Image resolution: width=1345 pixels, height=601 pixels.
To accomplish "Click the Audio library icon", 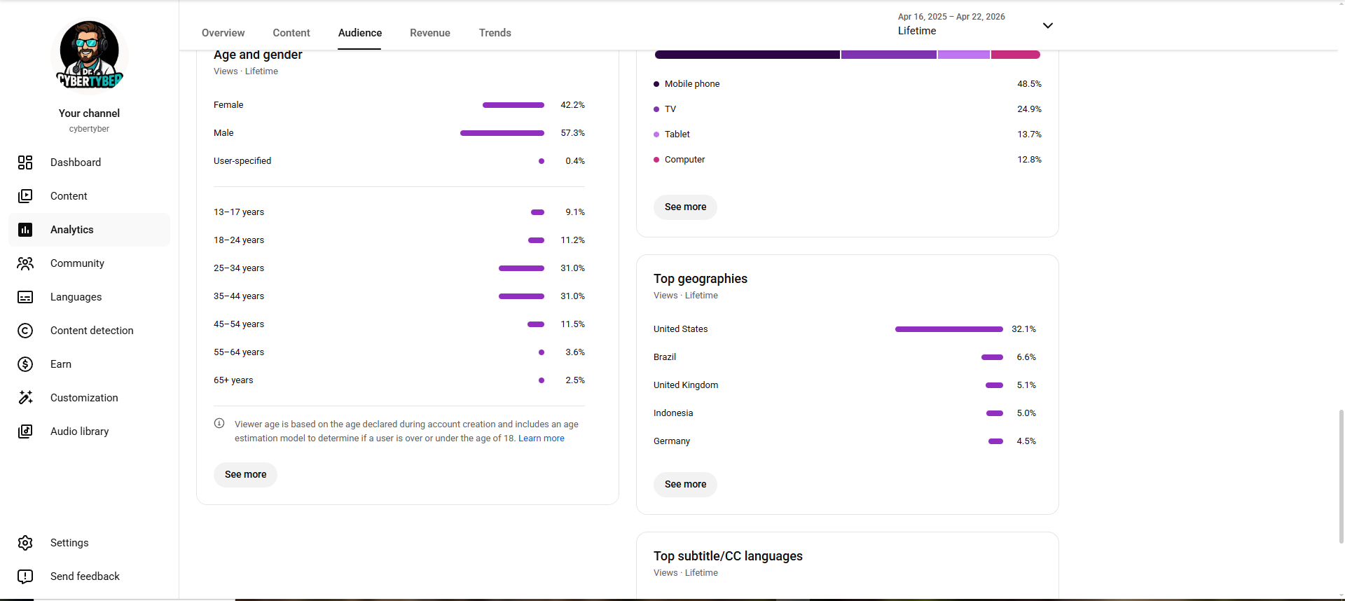I will coord(25,431).
